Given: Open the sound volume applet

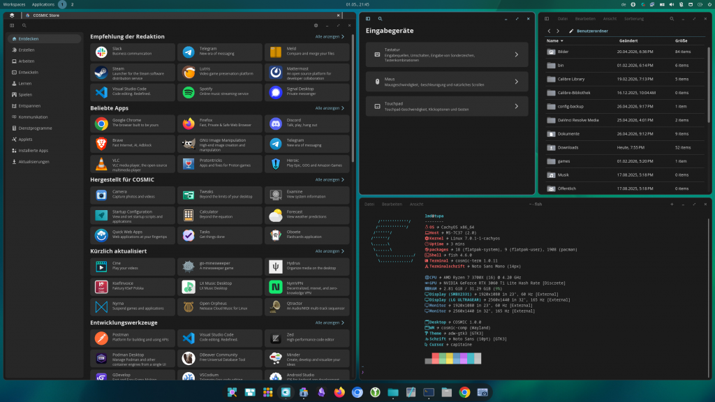Looking at the screenshot, I should pos(671,4).
